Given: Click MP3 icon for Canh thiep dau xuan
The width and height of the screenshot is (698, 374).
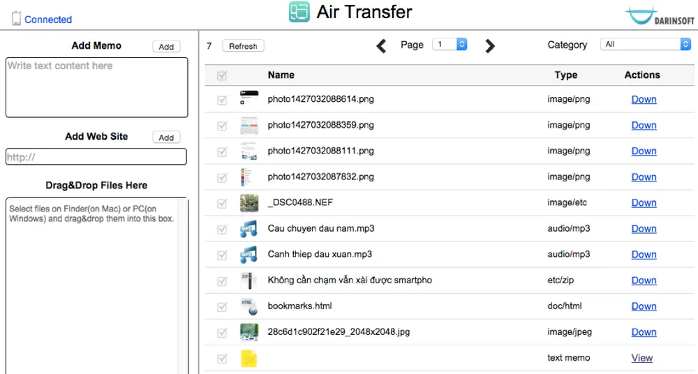Looking at the screenshot, I should tap(249, 255).
